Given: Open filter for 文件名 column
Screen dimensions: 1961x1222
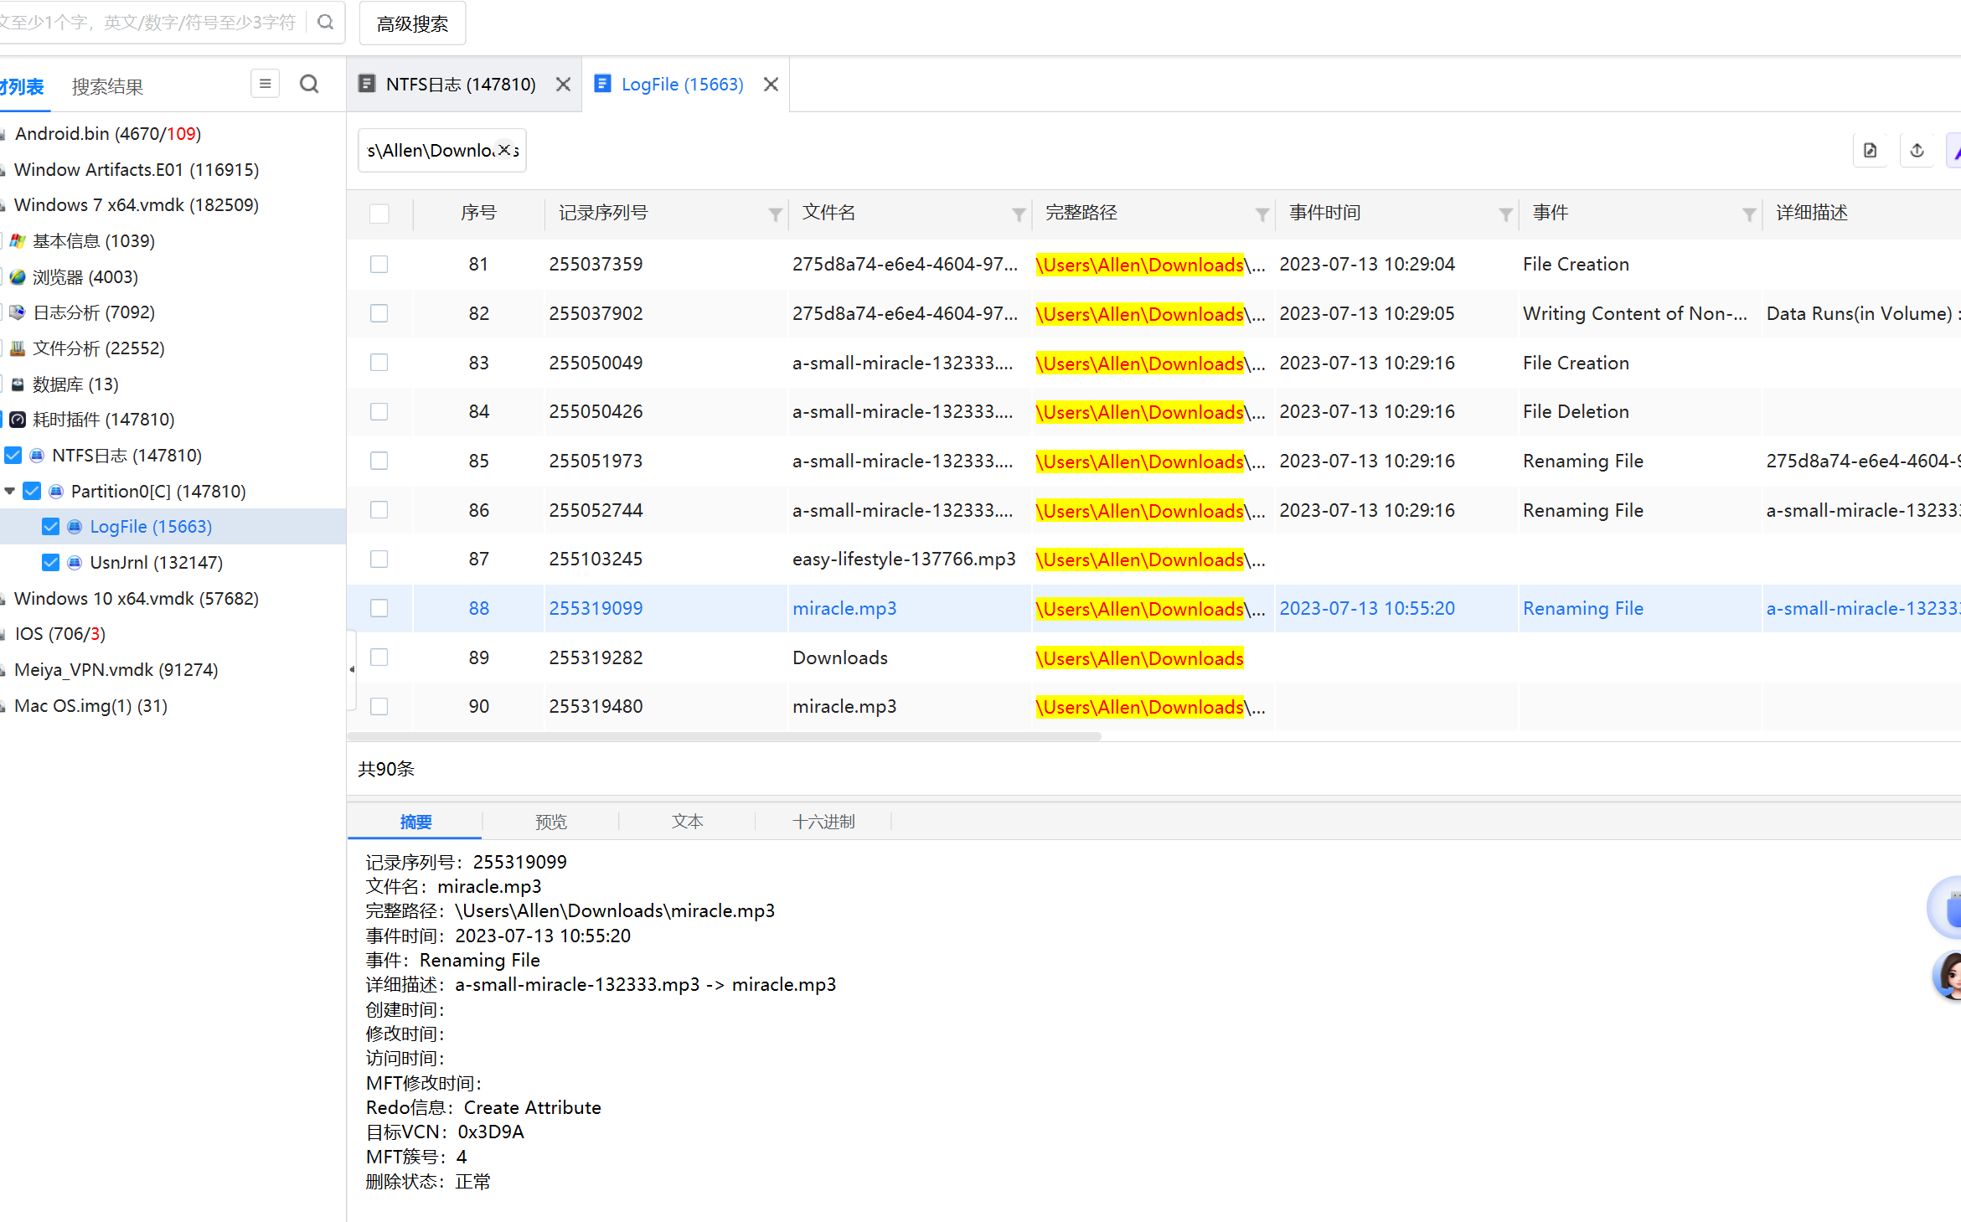Looking at the screenshot, I should 1019,214.
